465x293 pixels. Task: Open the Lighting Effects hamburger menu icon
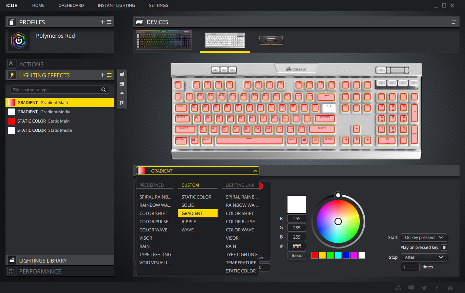click(109, 75)
